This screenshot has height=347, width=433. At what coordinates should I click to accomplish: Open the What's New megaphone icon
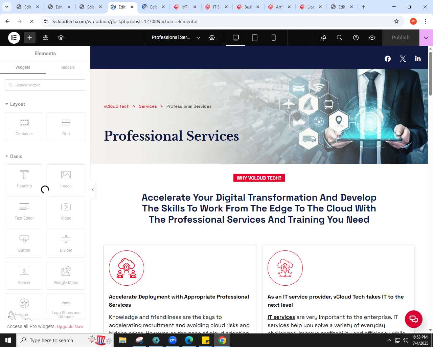tap(324, 38)
